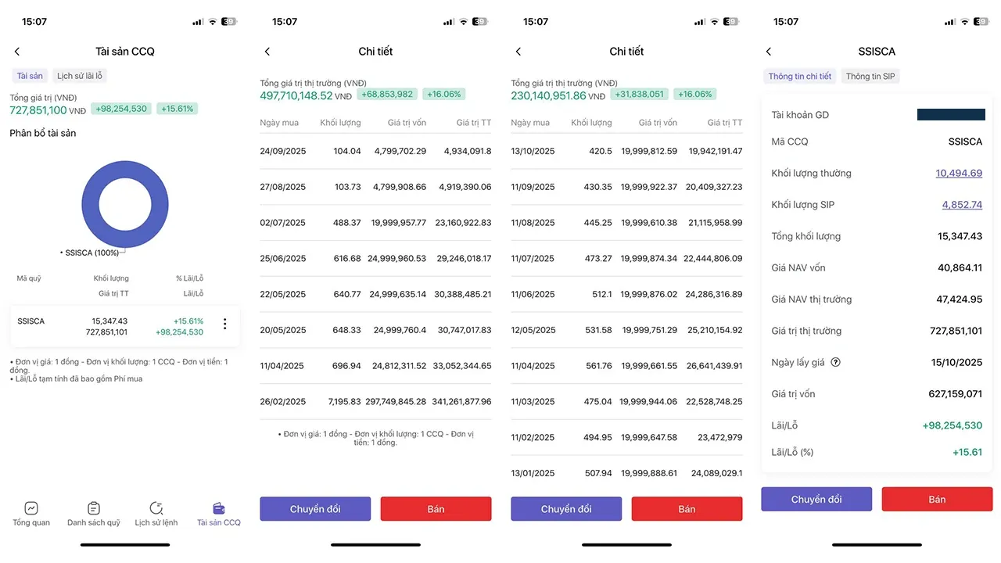Open the Khối lượng SIP link 4,852.74
The width and height of the screenshot is (1001, 563).
click(962, 205)
